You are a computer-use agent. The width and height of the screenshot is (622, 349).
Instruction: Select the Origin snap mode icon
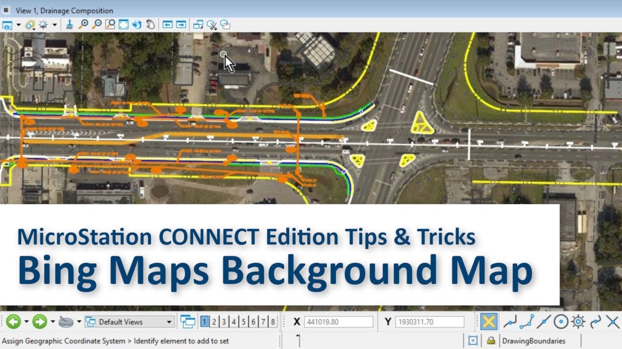click(578, 321)
